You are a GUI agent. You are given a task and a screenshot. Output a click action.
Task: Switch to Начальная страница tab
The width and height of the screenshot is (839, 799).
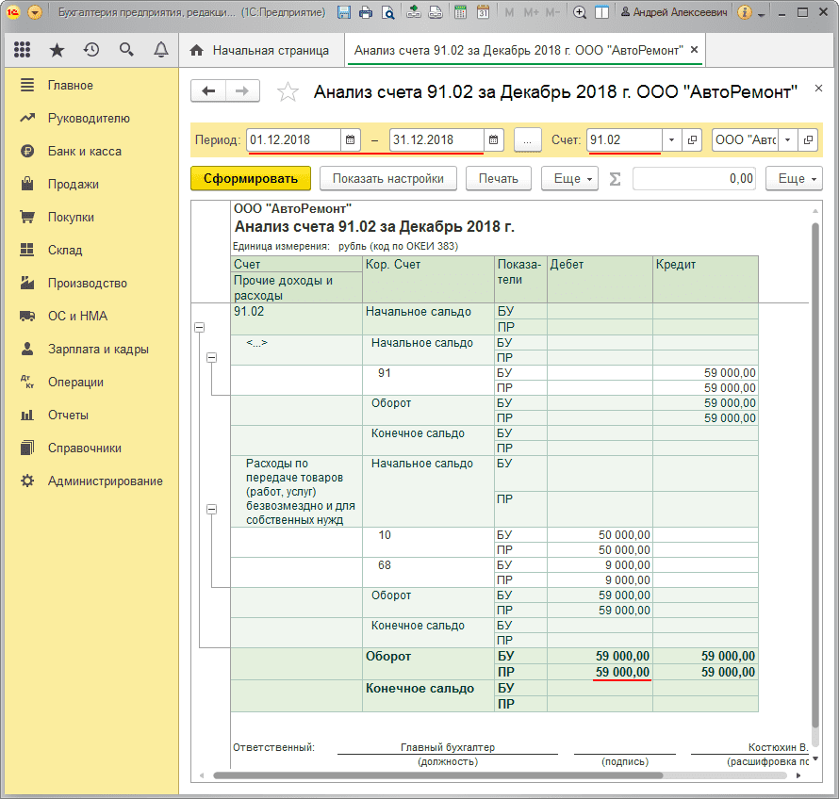coord(260,50)
